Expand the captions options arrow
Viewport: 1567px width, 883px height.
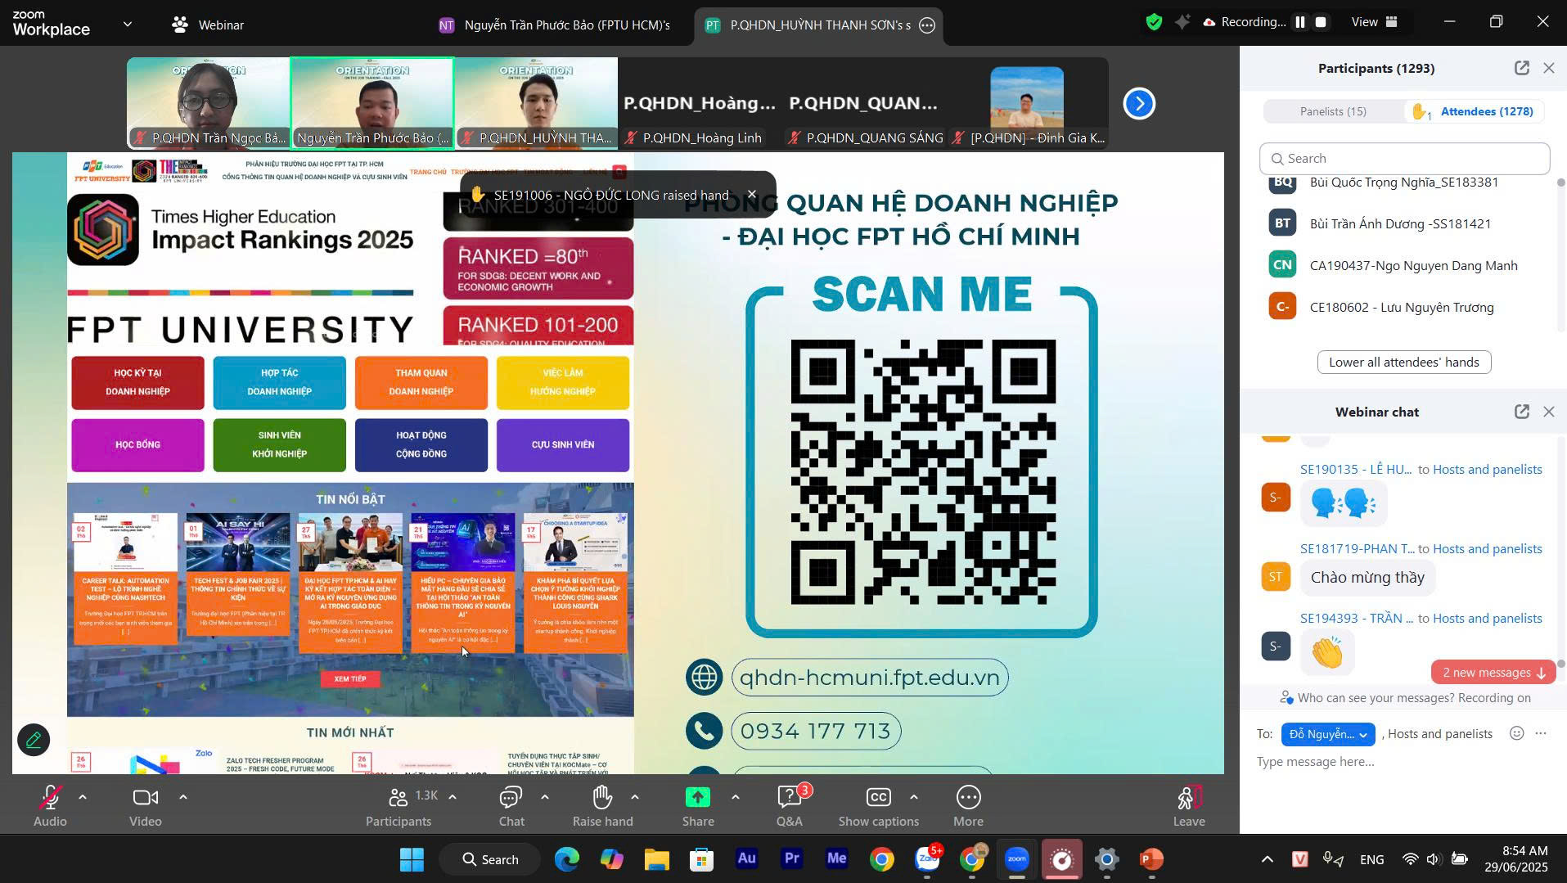pyautogui.click(x=914, y=797)
